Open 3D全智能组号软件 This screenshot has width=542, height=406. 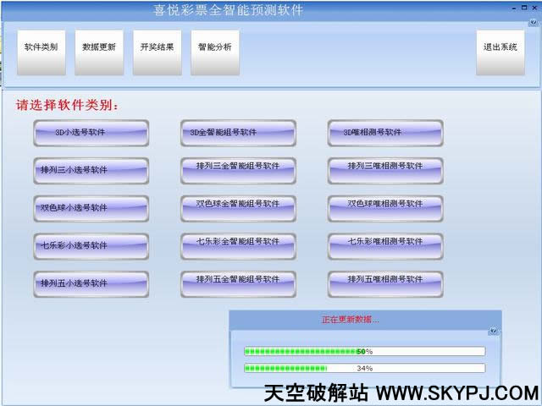238,133
